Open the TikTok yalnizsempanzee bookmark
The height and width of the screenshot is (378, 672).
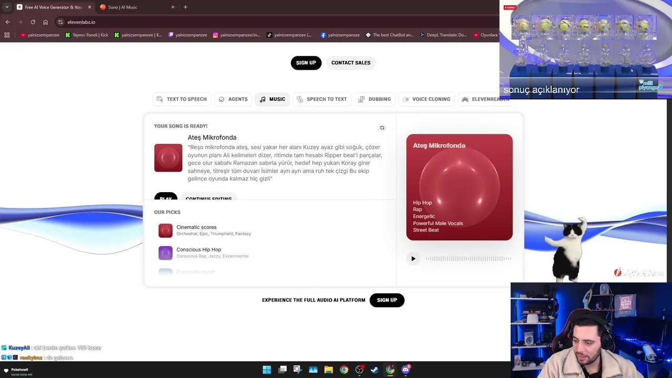point(289,35)
